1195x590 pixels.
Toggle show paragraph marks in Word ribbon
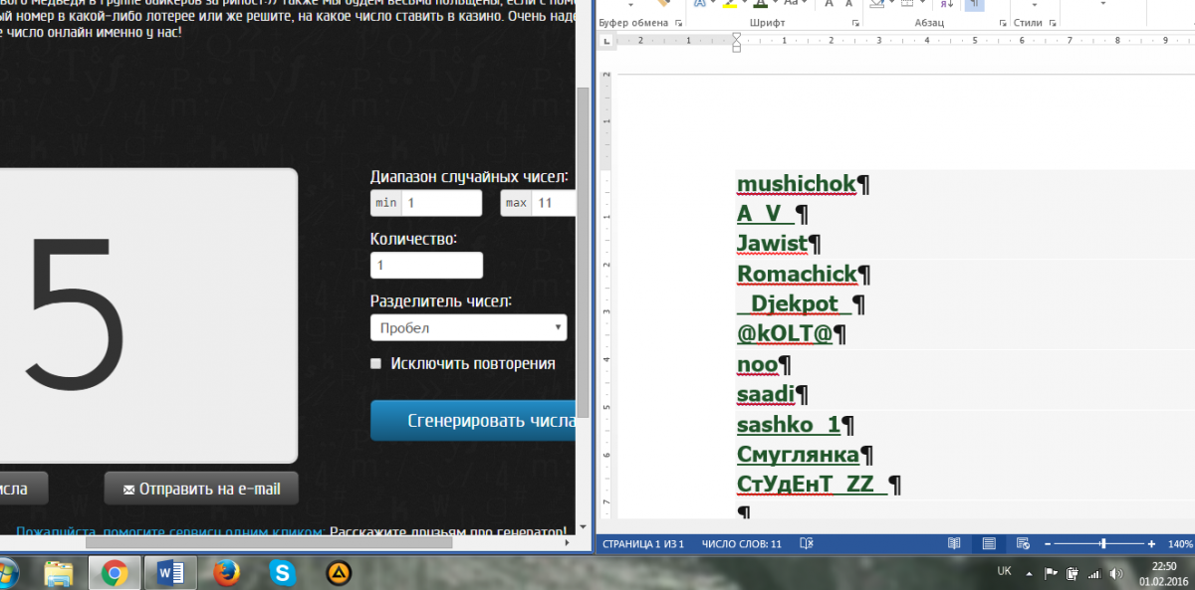coord(975,4)
